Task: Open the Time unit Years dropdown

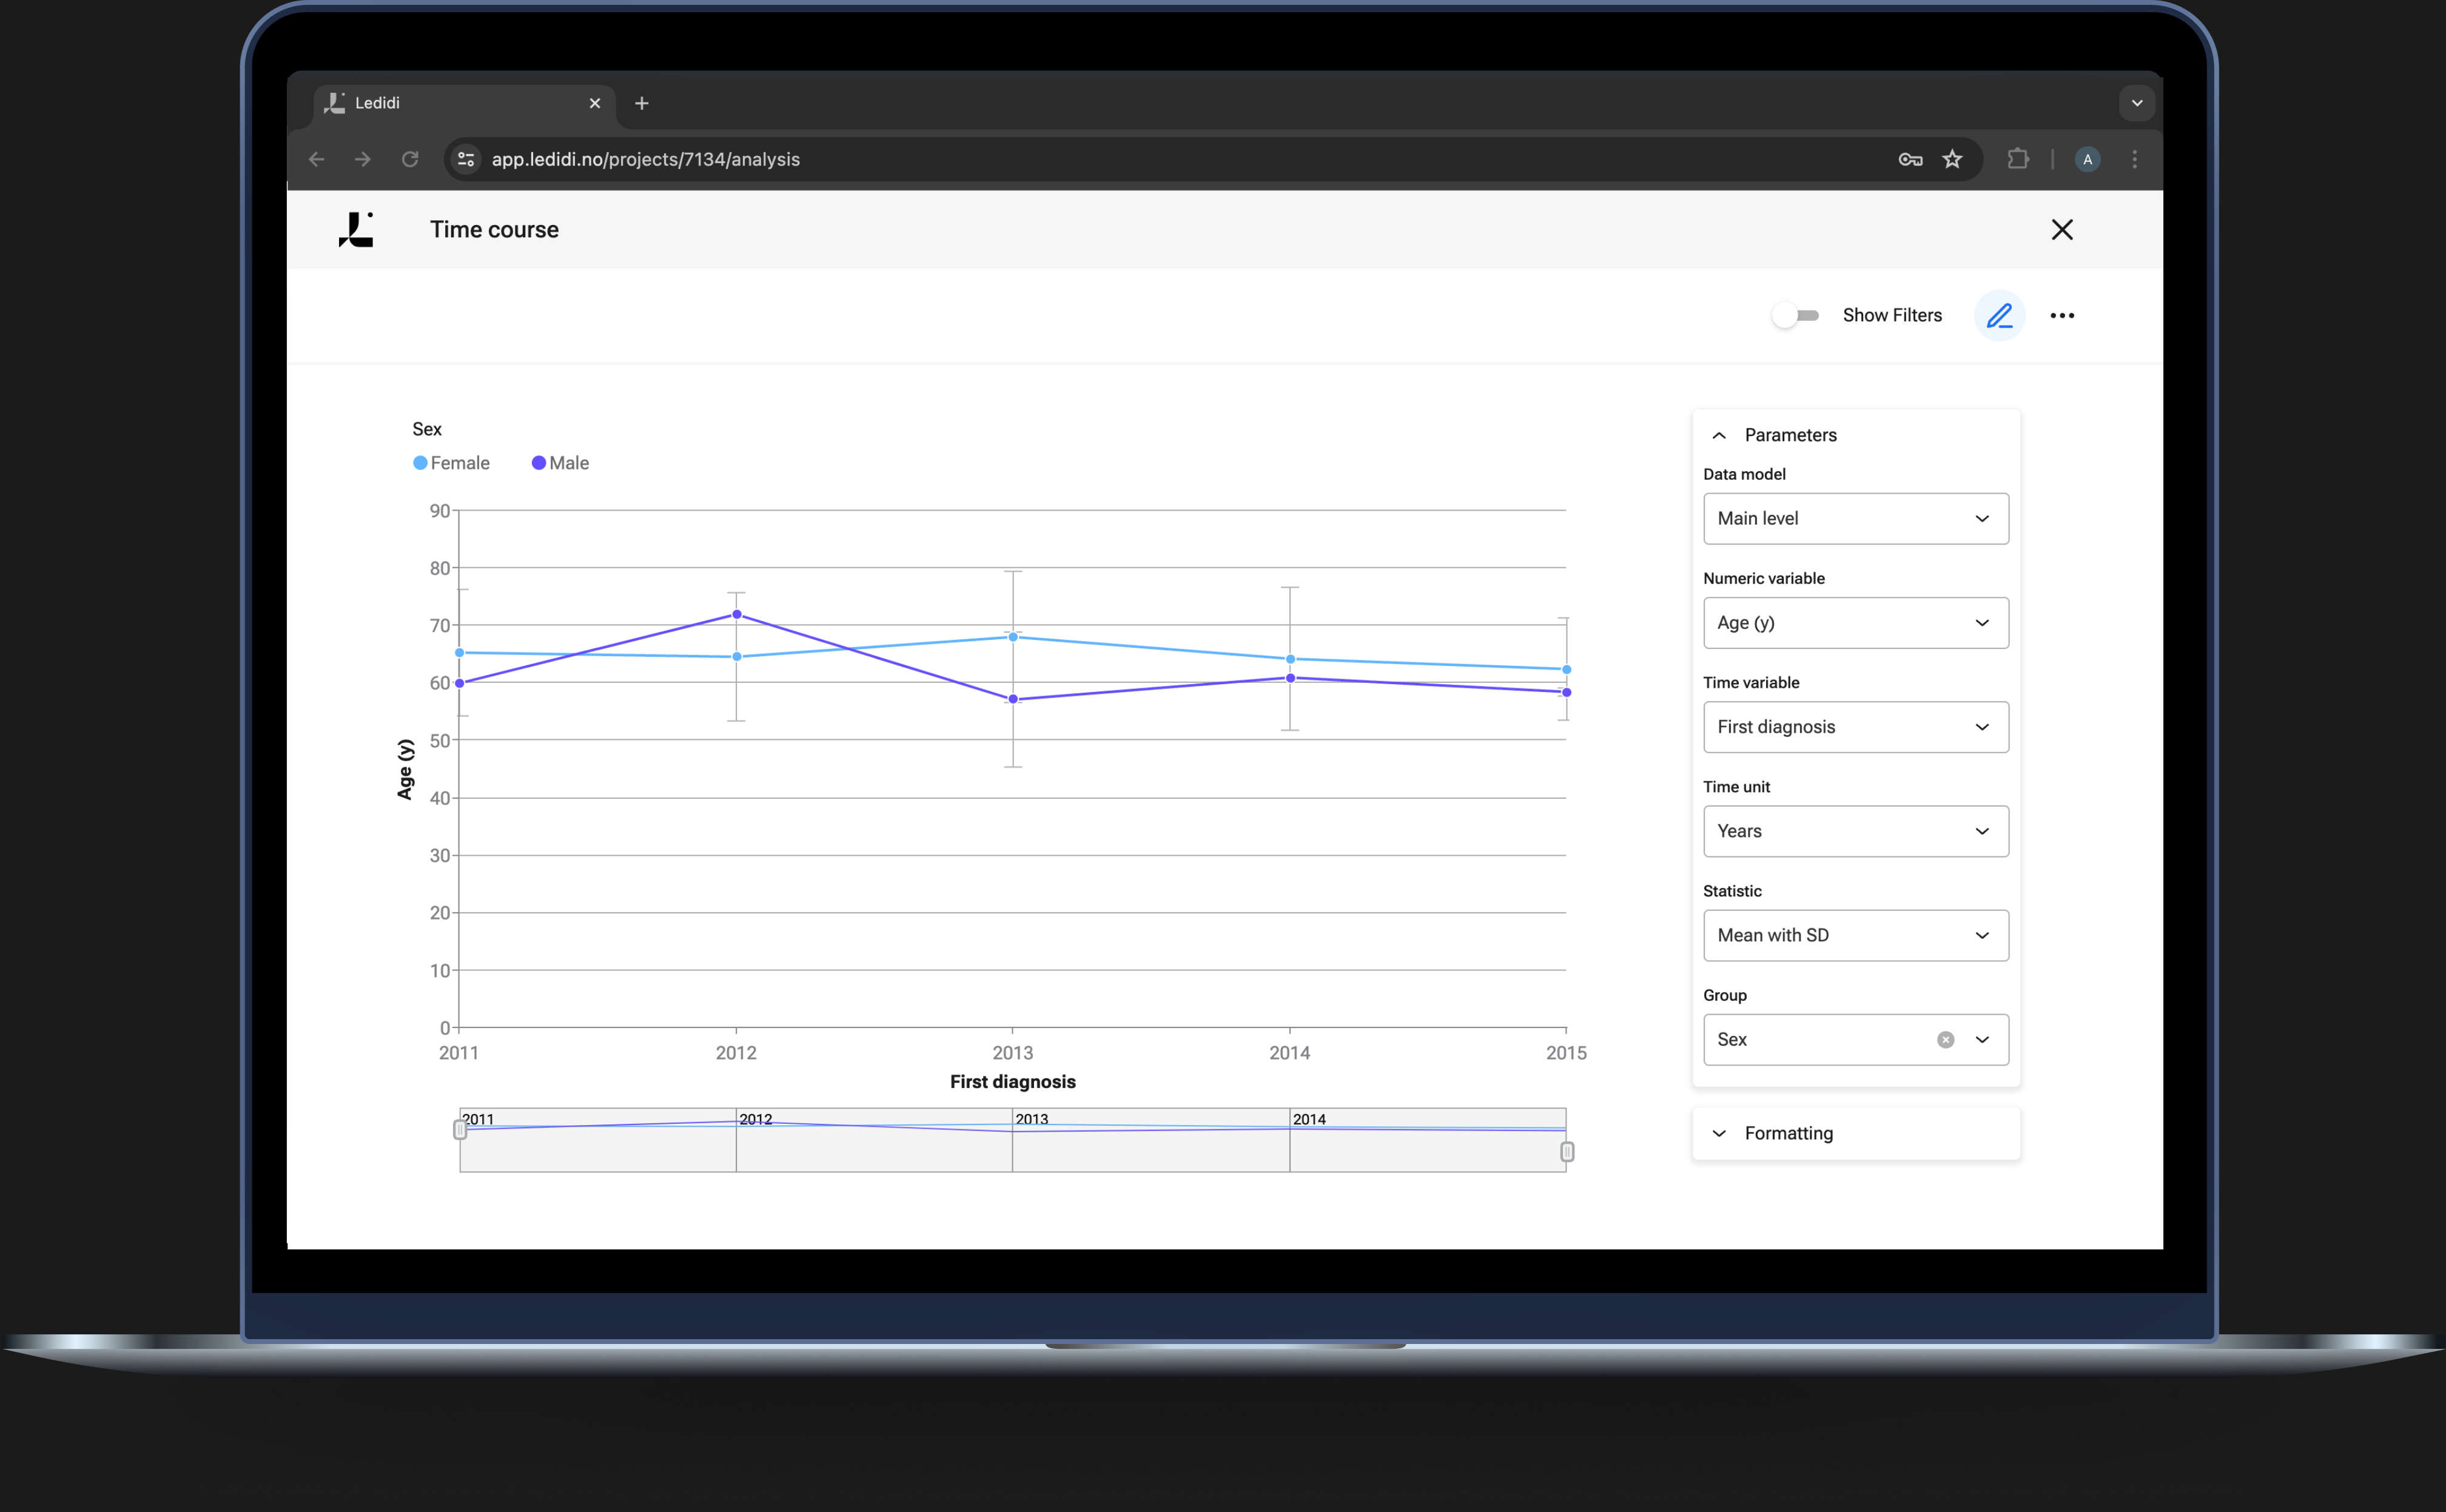Action: (1855, 831)
